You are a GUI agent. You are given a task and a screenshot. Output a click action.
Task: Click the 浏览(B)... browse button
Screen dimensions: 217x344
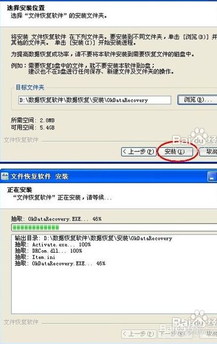197,100
